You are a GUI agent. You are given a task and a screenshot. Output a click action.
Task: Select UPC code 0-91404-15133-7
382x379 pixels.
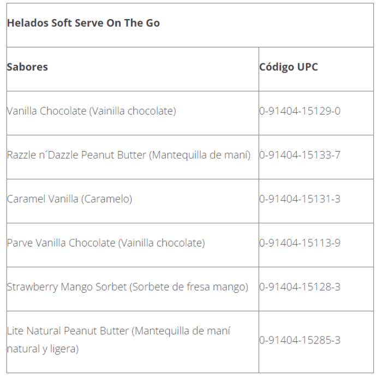(300, 155)
